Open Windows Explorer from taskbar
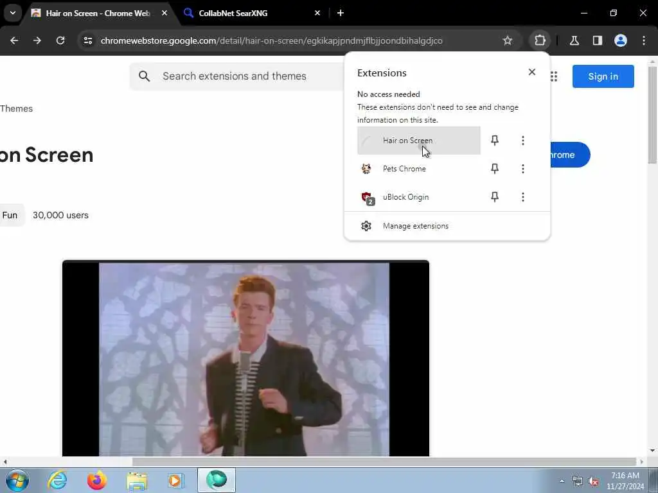 click(137, 480)
